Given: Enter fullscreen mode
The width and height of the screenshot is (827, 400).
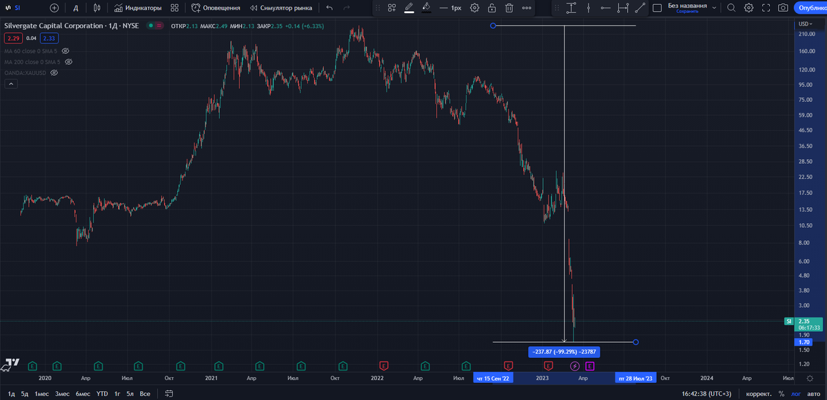Looking at the screenshot, I should click(x=766, y=8).
